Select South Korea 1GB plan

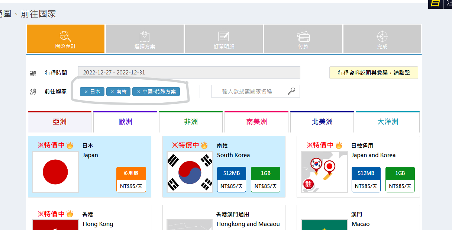tap(266, 179)
